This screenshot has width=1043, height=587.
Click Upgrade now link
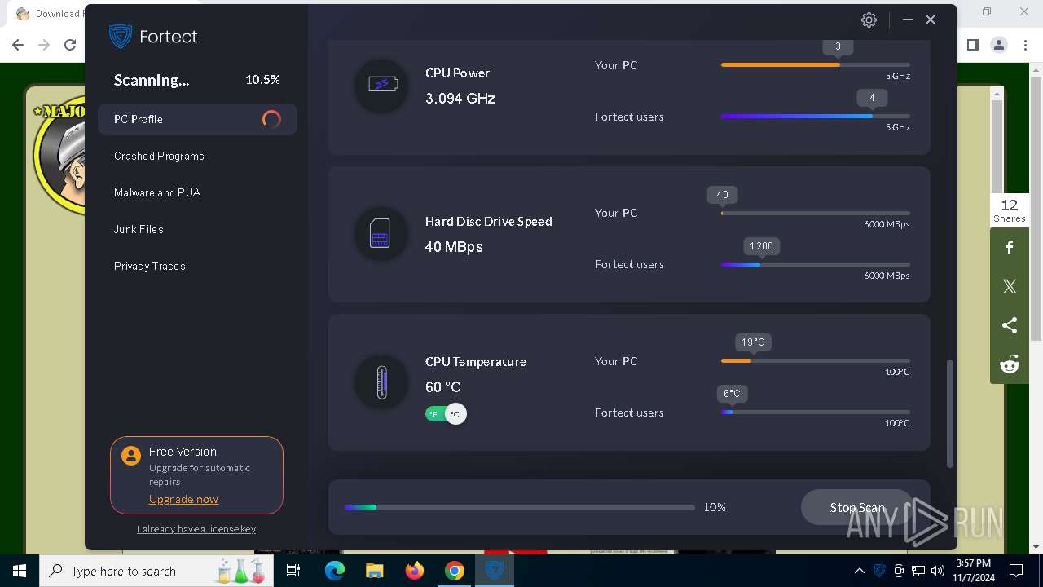click(183, 499)
